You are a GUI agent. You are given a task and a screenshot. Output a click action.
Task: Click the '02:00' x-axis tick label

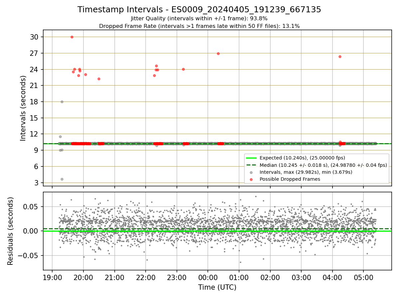[270, 277]
